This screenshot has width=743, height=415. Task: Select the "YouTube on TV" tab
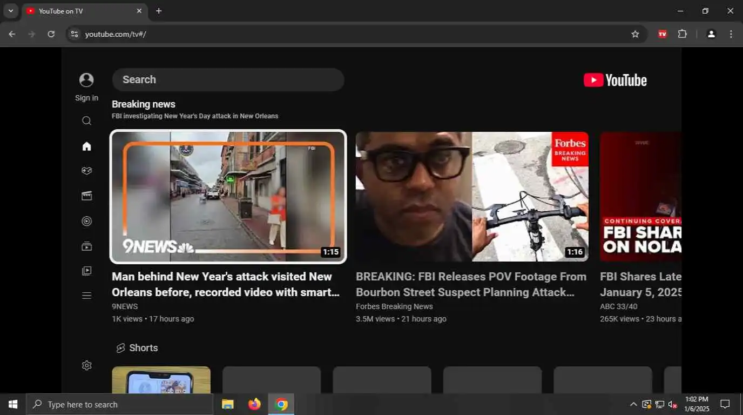pyautogui.click(x=84, y=11)
